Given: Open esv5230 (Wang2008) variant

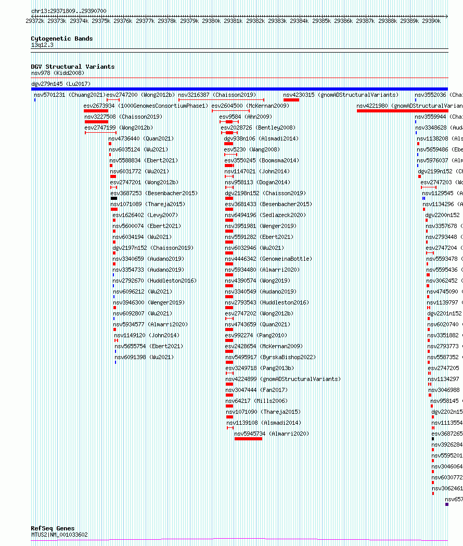Looking at the screenshot, I should coord(252,149).
